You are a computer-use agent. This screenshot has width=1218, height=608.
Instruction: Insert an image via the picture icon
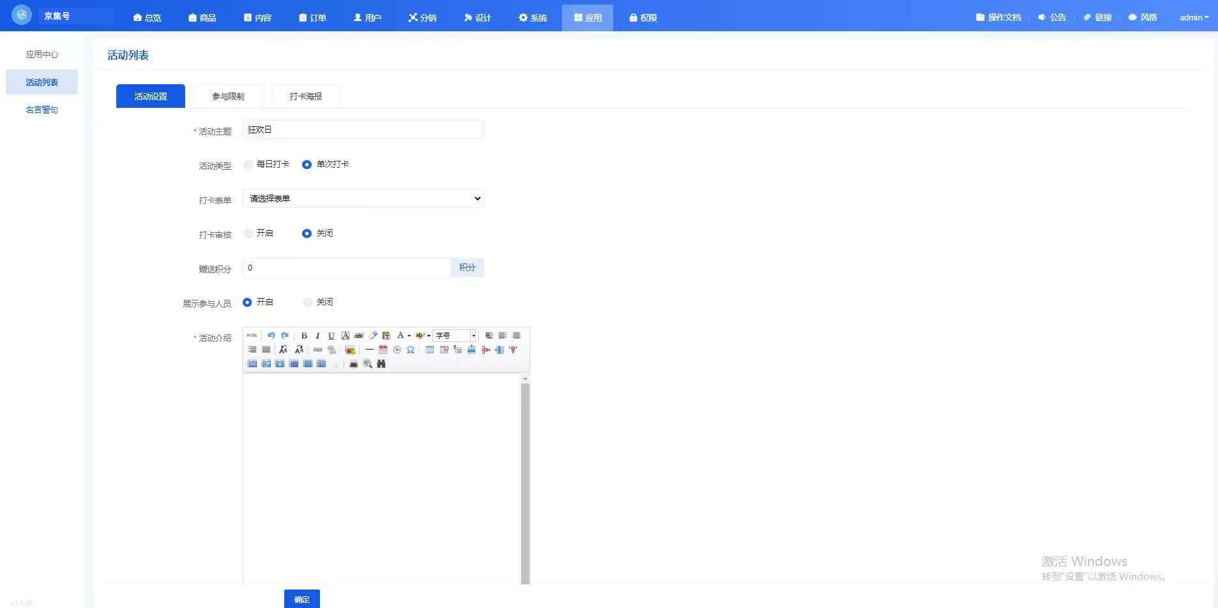tap(350, 350)
